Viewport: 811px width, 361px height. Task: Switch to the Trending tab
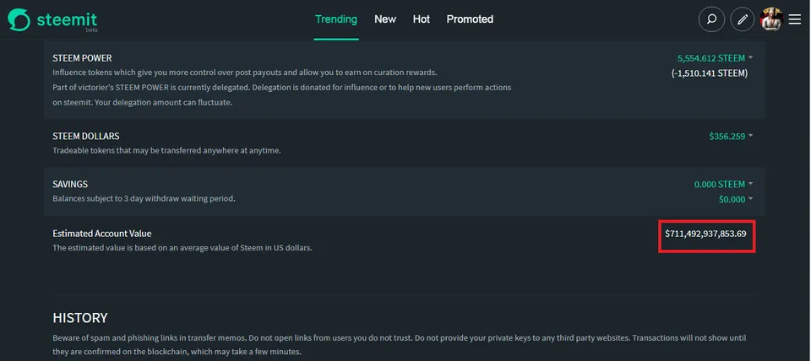(336, 19)
